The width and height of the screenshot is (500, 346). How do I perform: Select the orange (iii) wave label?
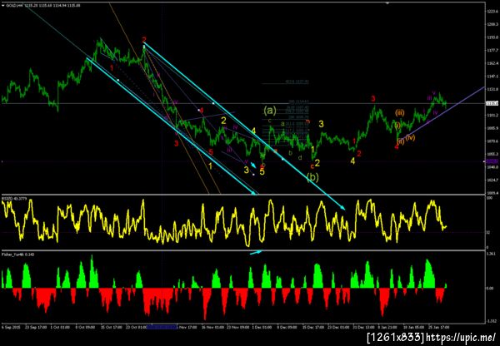pos(399,112)
